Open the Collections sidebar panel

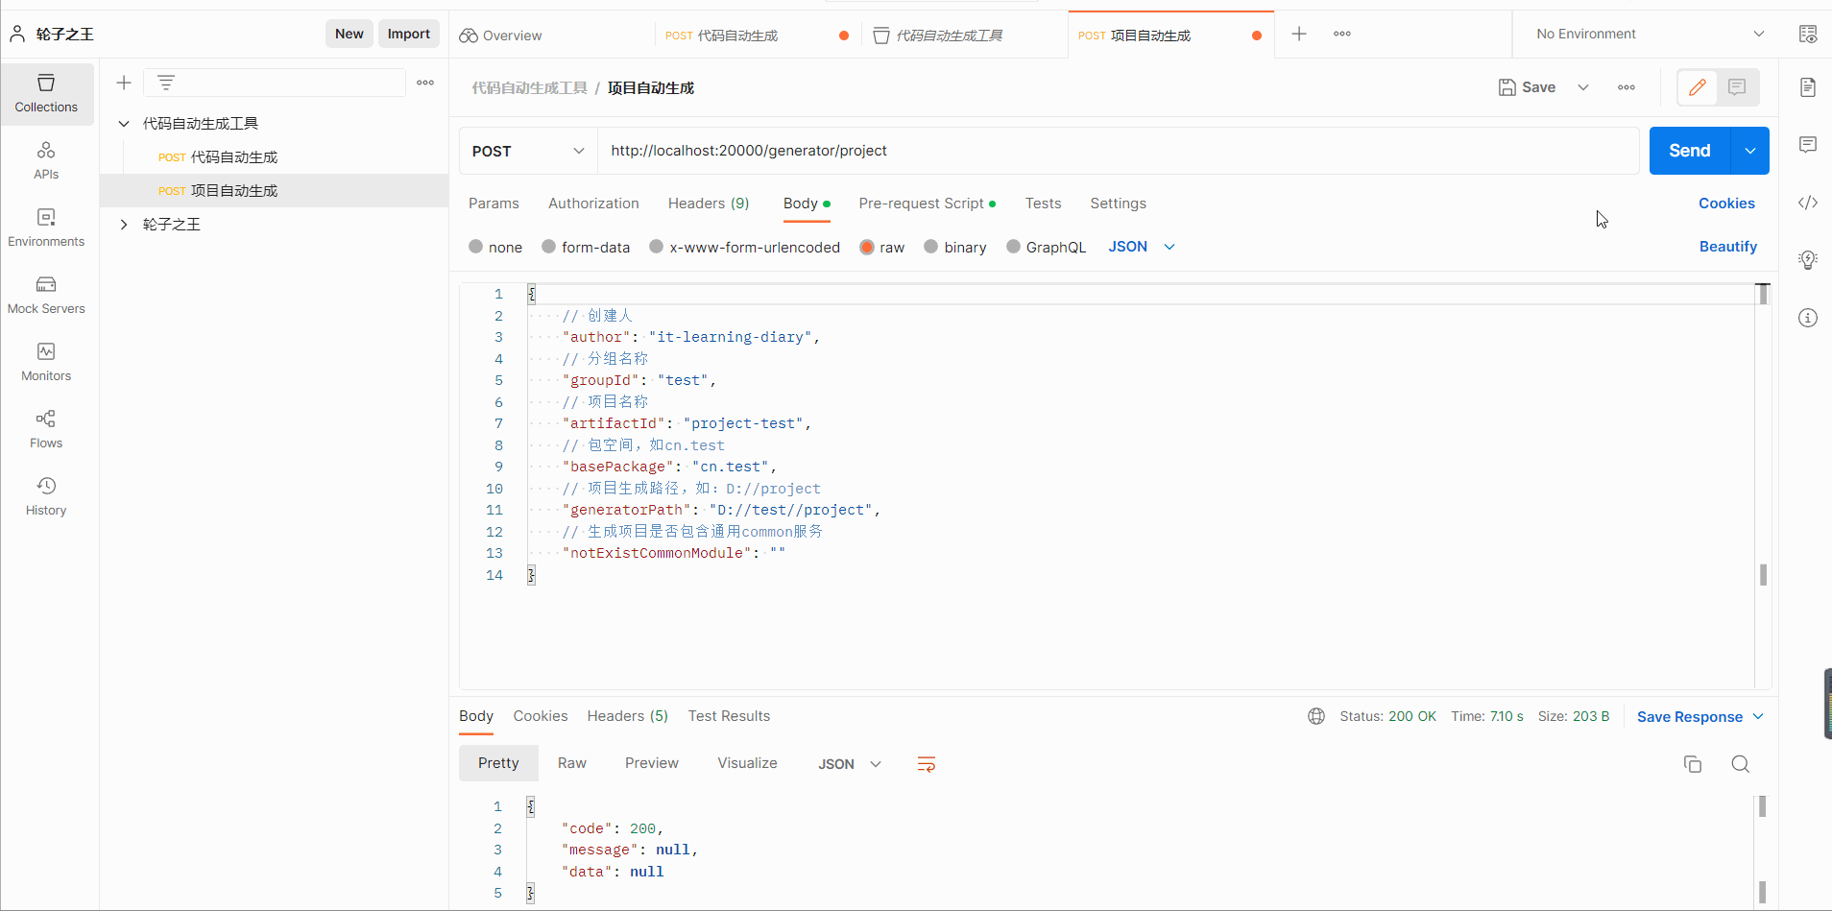[46, 94]
